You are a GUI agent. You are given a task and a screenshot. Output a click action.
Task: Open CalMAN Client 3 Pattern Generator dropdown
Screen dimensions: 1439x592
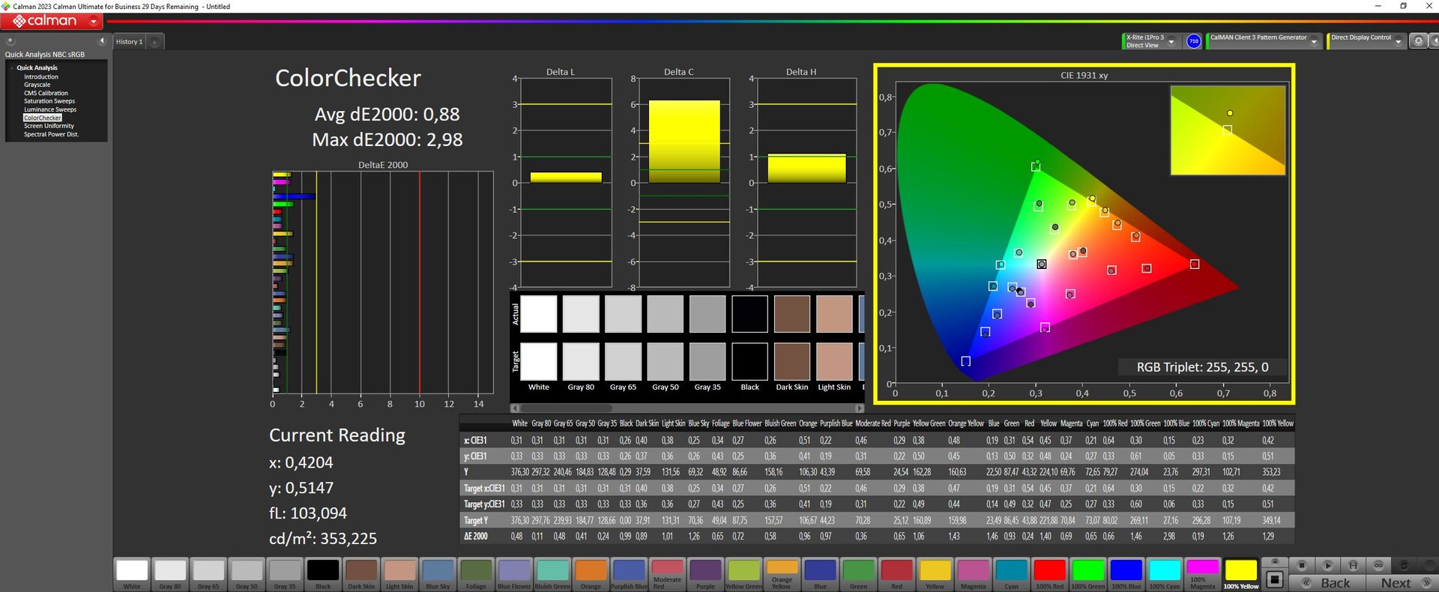coord(1314,42)
